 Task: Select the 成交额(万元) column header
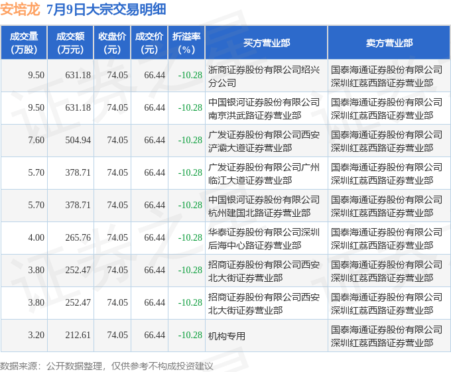70,43
